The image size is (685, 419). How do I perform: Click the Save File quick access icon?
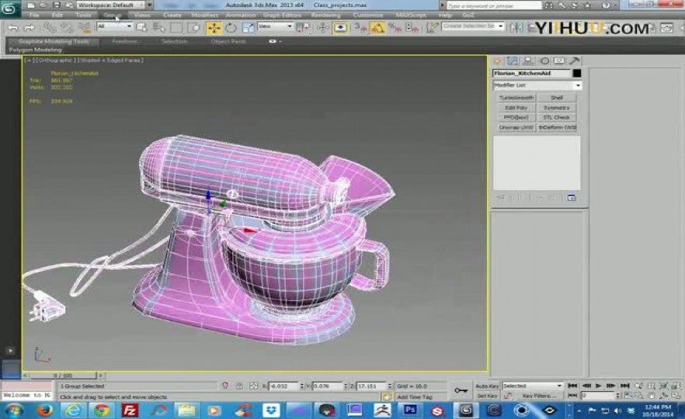57,5
